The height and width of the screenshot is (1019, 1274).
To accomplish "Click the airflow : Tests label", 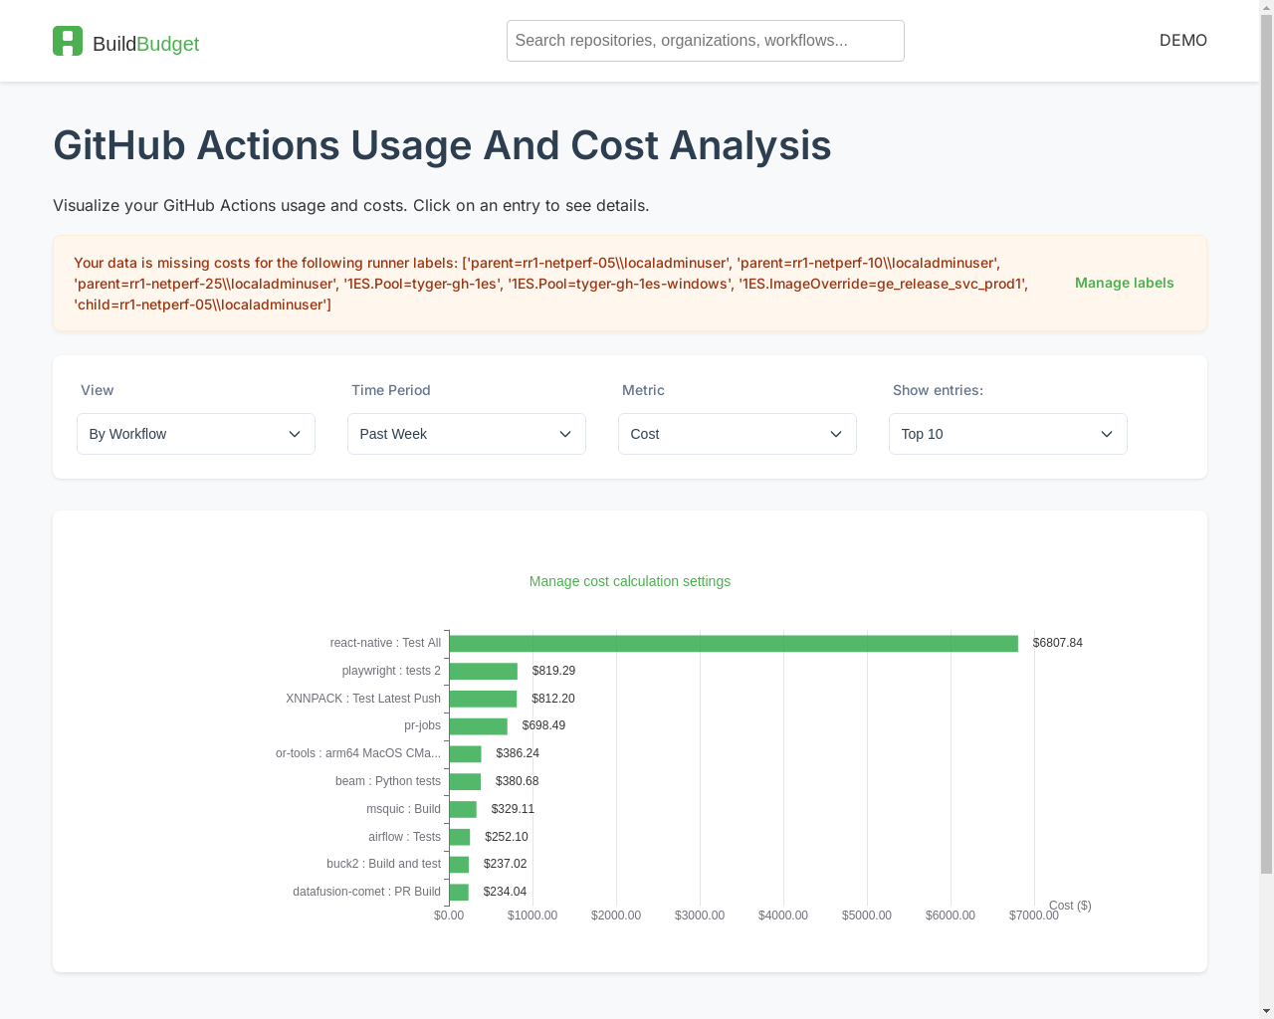I will coord(404,837).
